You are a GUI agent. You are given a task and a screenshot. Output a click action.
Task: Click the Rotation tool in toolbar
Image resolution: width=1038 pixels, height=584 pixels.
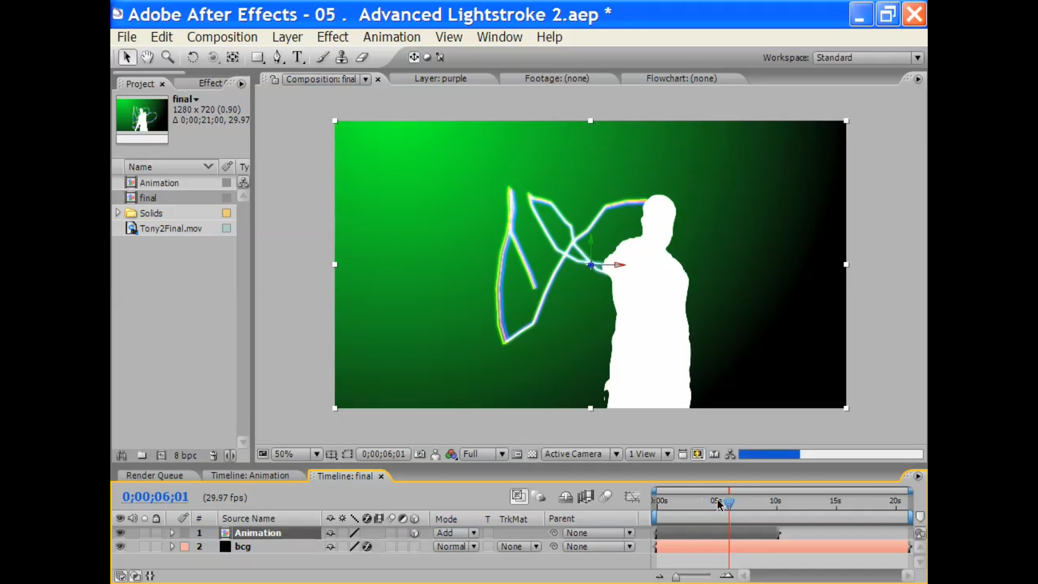[192, 58]
